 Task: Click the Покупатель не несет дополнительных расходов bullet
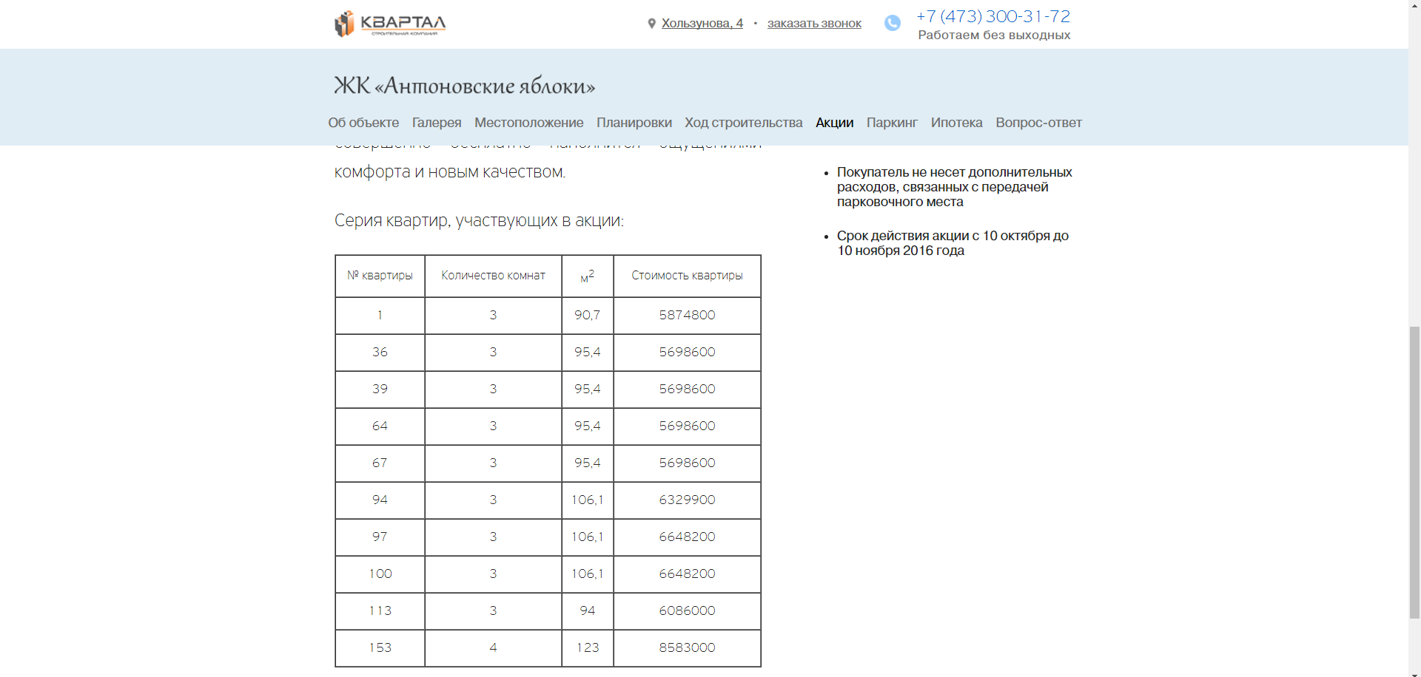coord(954,187)
